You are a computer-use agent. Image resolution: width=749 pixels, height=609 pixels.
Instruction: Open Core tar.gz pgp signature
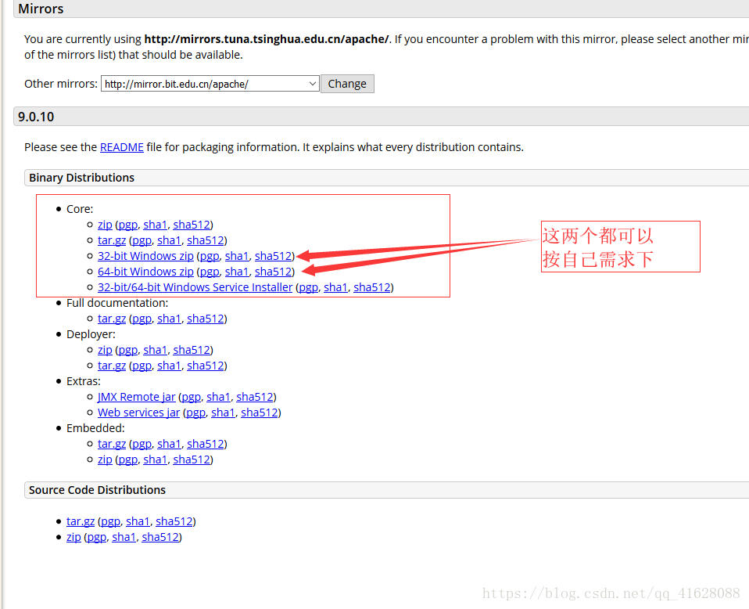pyautogui.click(x=142, y=240)
